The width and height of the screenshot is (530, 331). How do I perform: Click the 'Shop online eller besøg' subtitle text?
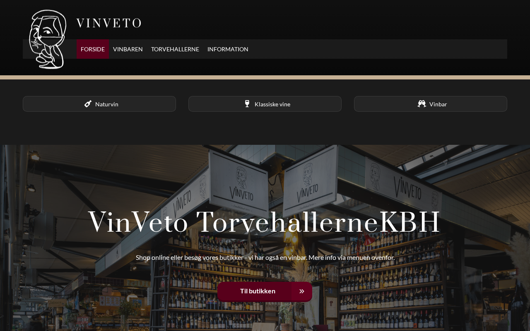pos(265,257)
